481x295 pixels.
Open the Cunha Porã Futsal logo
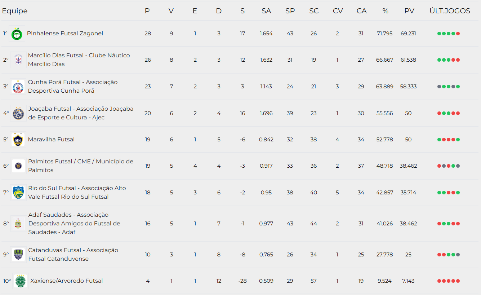click(x=18, y=87)
